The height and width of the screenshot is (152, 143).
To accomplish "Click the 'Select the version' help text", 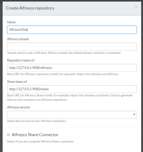I will click(x=37, y=121).
